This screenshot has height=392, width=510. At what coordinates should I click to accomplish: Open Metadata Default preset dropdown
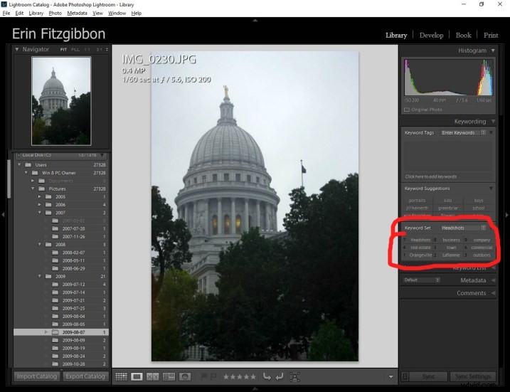(x=422, y=280)
